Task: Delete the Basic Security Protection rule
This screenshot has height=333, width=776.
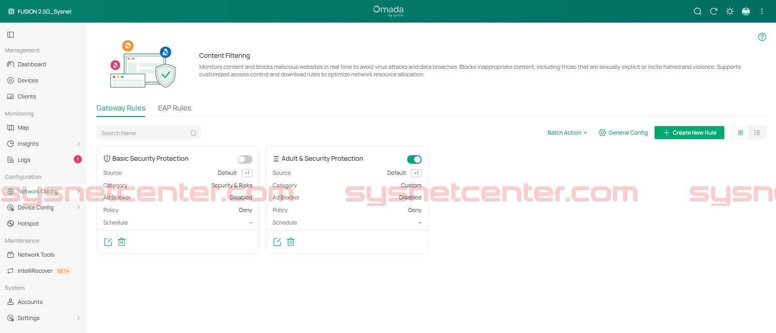Action: pyautogui.click(x=121, y=242)
